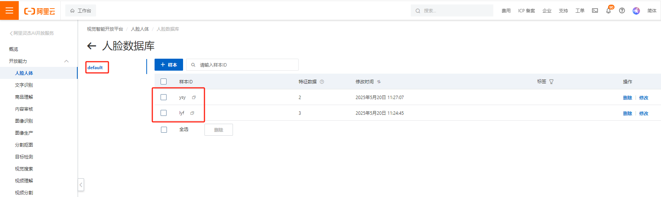Check the lyf sample checkbox
The width and height of the screenshot is (661, 197).
click(x=164, y=113)
